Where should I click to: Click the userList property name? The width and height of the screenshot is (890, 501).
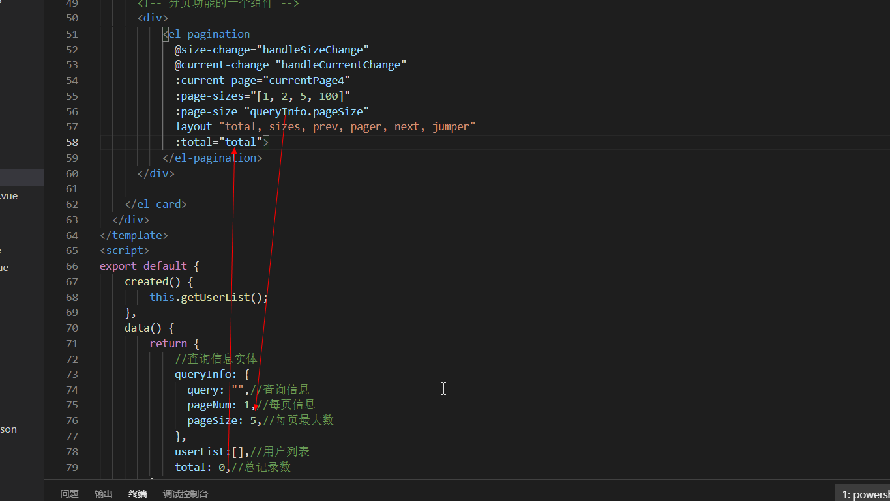[x=200, y=451]
